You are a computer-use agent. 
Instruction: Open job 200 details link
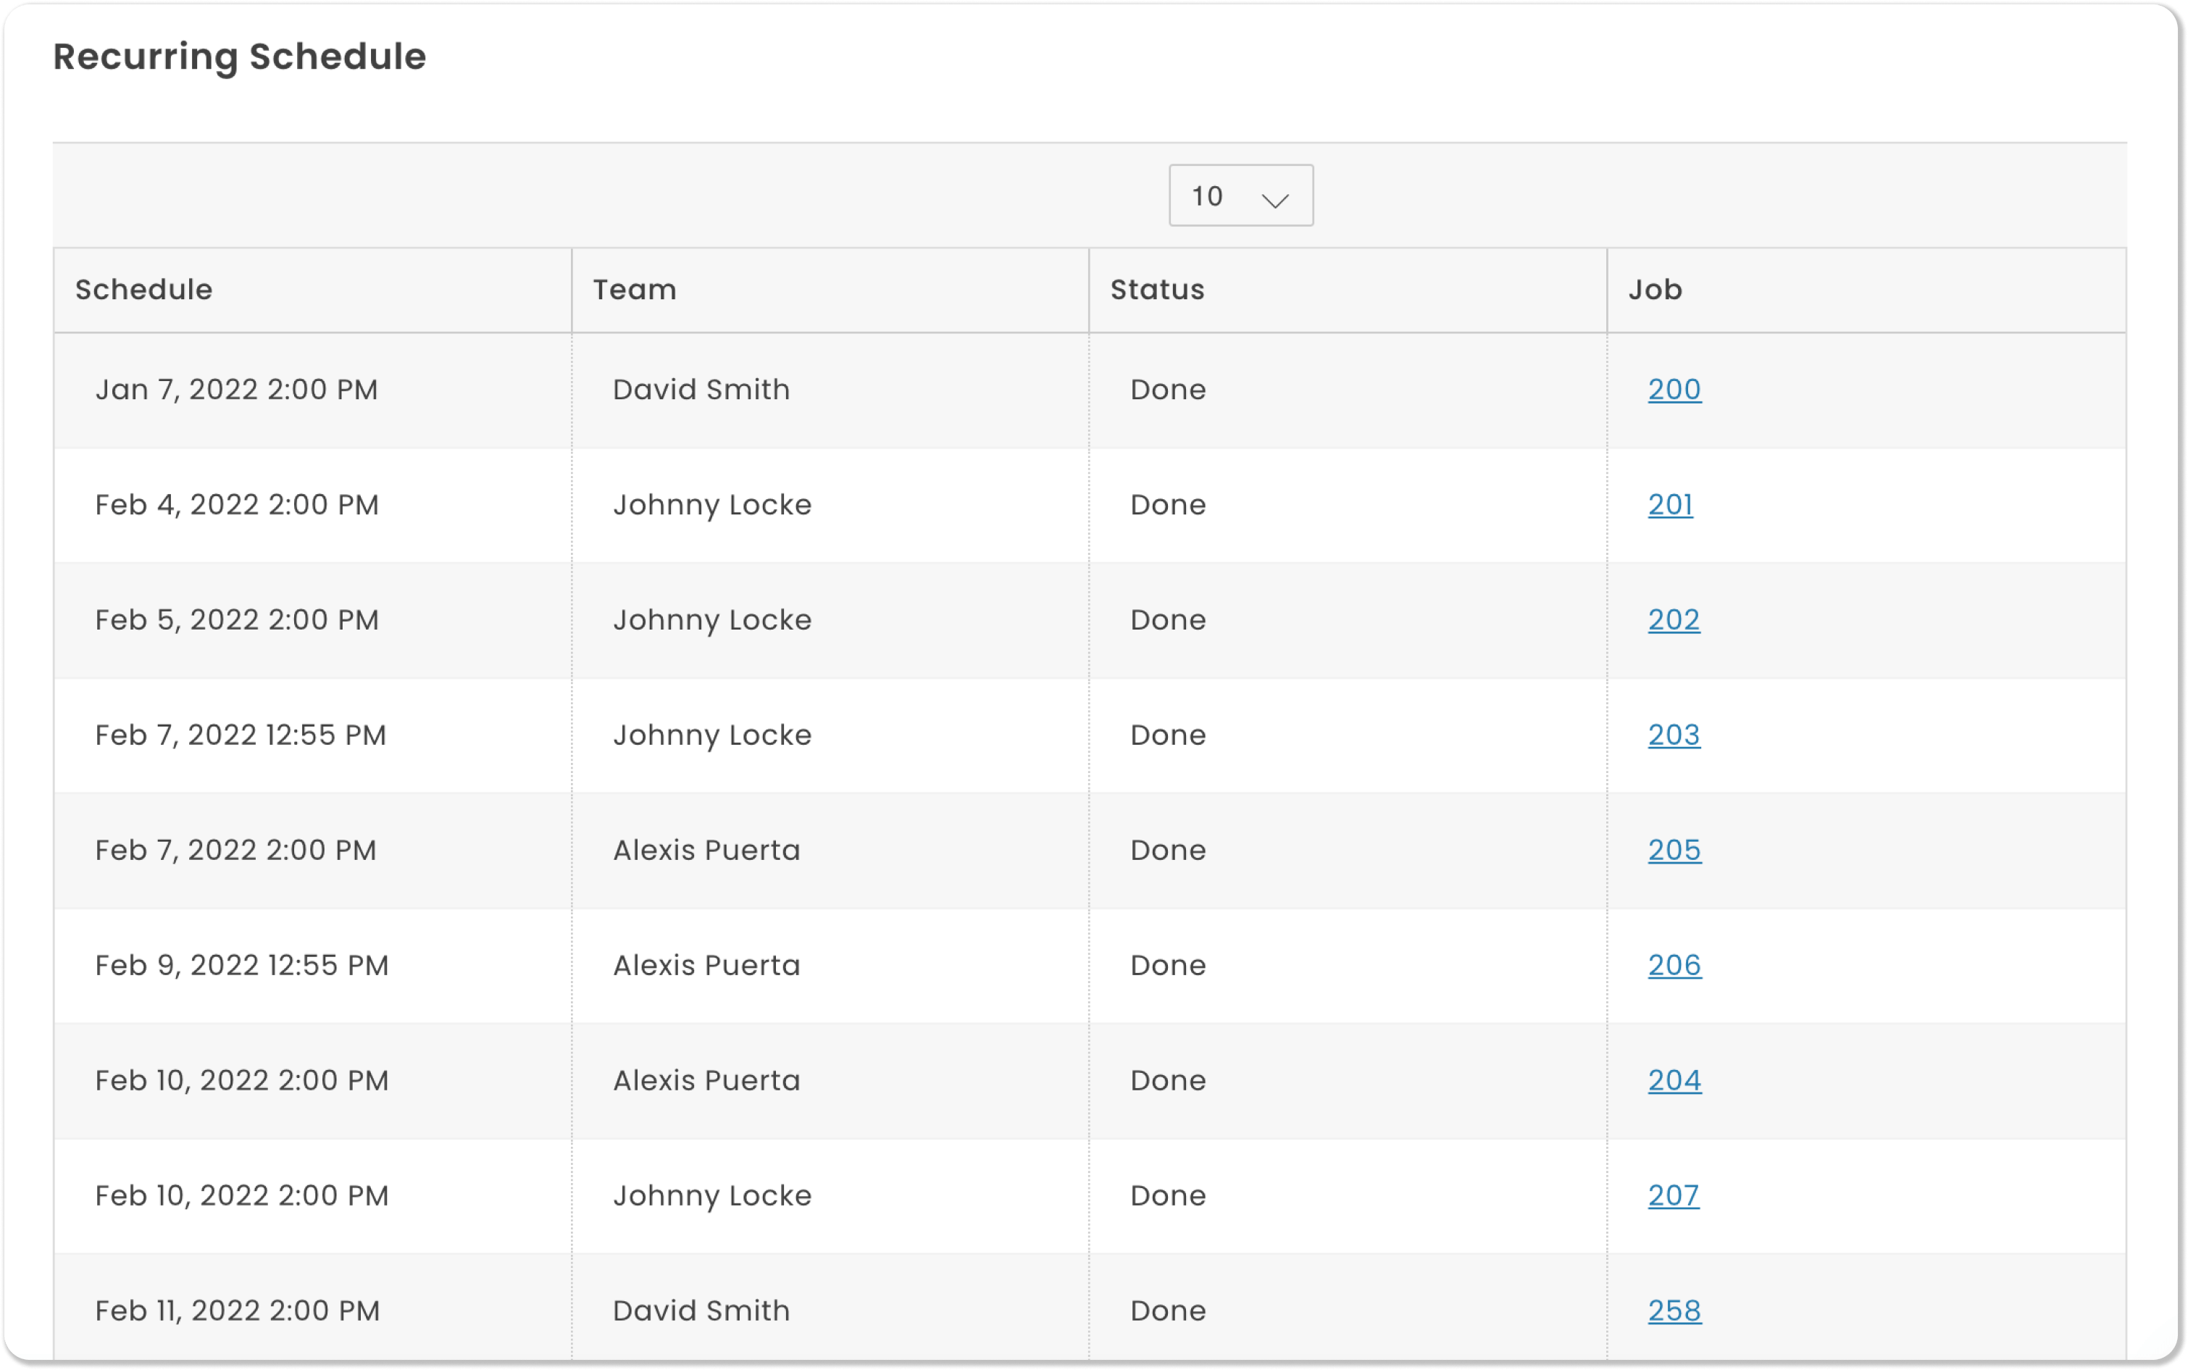point(1674,389)
